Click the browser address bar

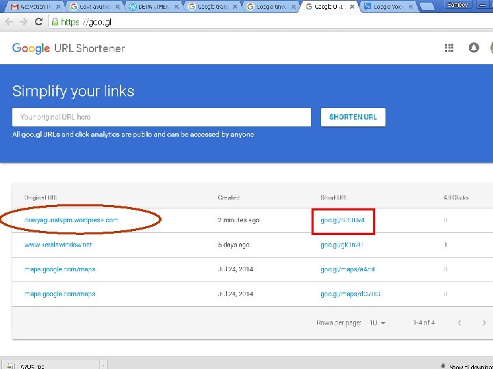[270, 22]
